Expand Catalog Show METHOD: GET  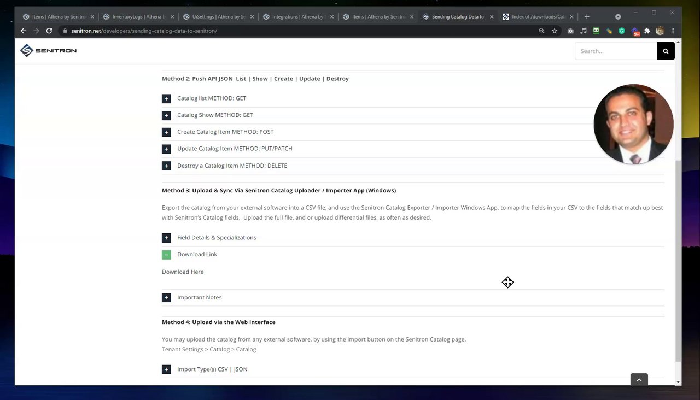tap(413, 115)
